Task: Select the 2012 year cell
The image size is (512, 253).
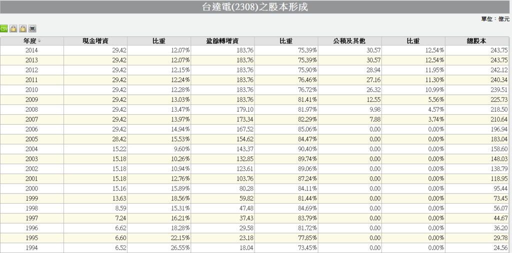Action: coord(31,70)
